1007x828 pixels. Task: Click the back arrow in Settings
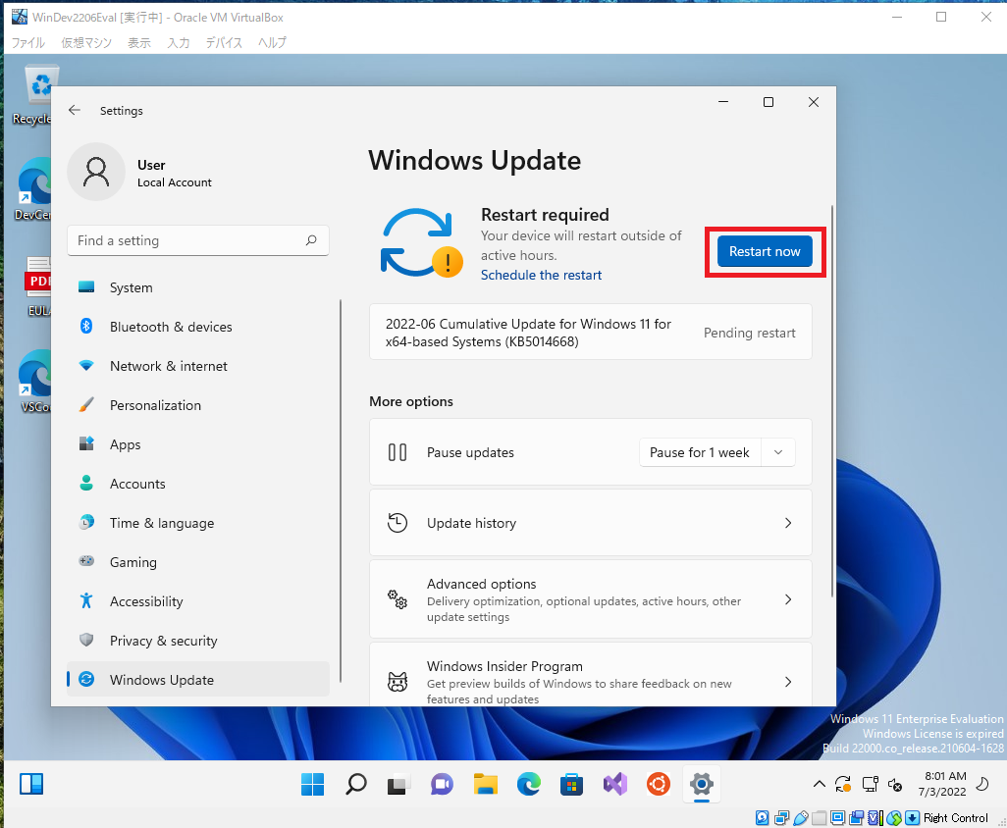[75, 111]
